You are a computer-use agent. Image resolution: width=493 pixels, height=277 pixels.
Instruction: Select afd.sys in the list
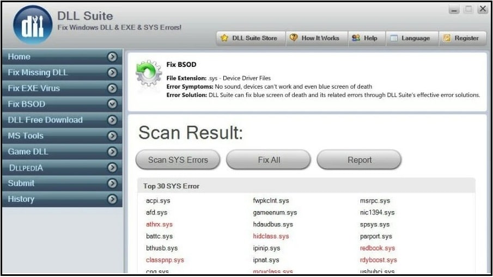[x=156, y=213]
